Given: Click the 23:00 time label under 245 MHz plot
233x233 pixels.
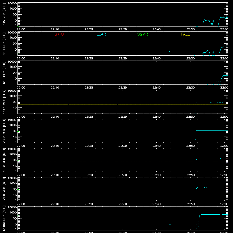Looking at the screenshot, I should click(x=224, y=29).
